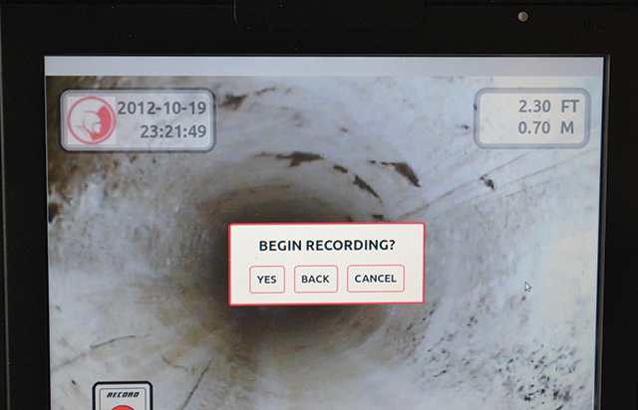The image size is (638, 410).
Task: Click the 0.70 distance value
Action: tap(536, 128)
